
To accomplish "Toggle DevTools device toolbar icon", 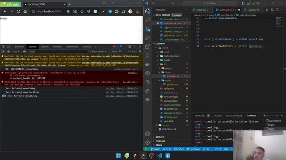I will pyautogui.click(x=8, y=47).
